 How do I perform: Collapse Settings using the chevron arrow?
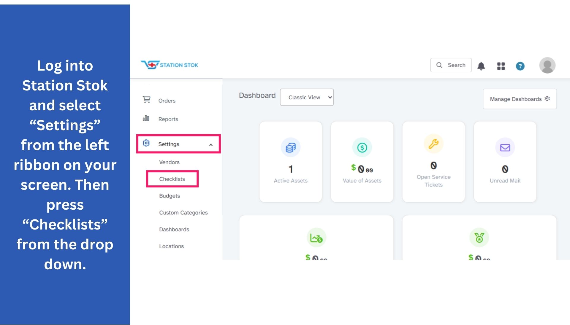point(211,145)
